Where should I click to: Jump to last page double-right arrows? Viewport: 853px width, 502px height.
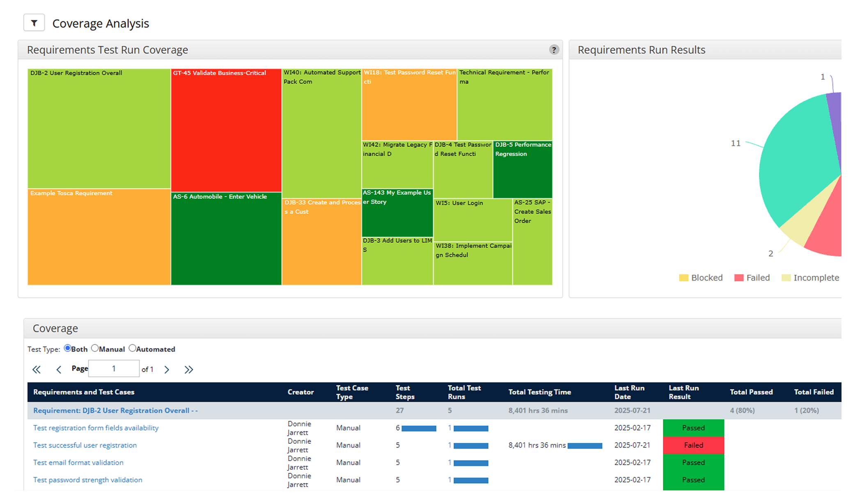tap(188, 370)
